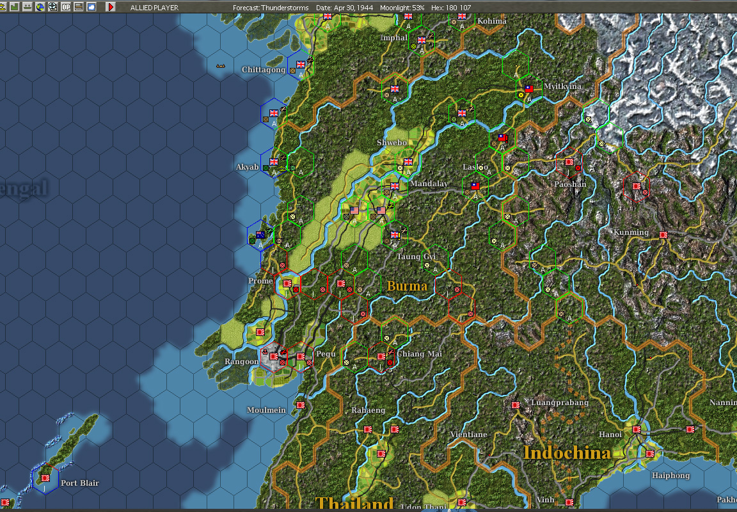Click the cloud weather toolbar icon
The height and width of the screenshot is (512, 737).
(91, 7)
